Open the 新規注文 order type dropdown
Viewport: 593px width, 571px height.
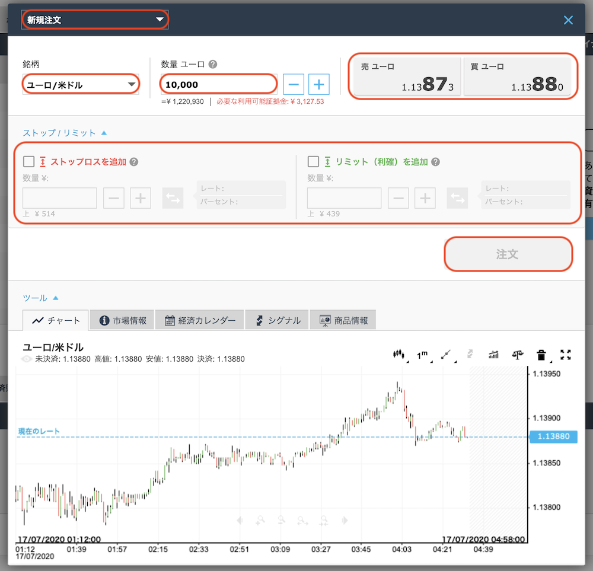tap(95, 19)
